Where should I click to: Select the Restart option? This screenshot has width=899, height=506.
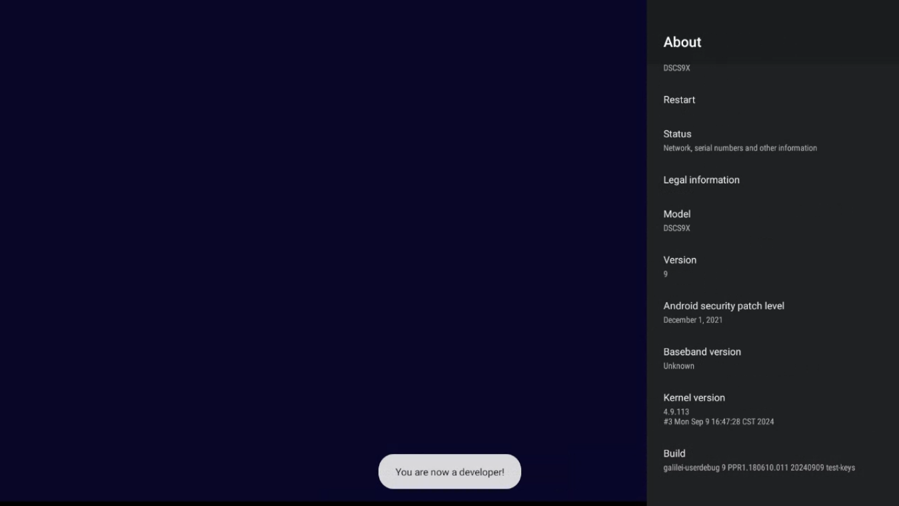pyautogui.click(x=679, y=100)
